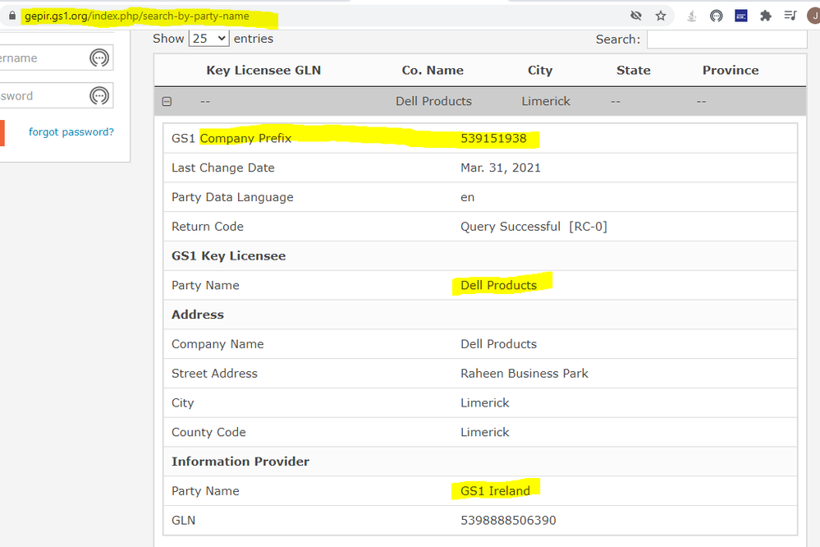Open the password manager extension in toolbar
Screen dimensions: 820x547
pos(717,16)
